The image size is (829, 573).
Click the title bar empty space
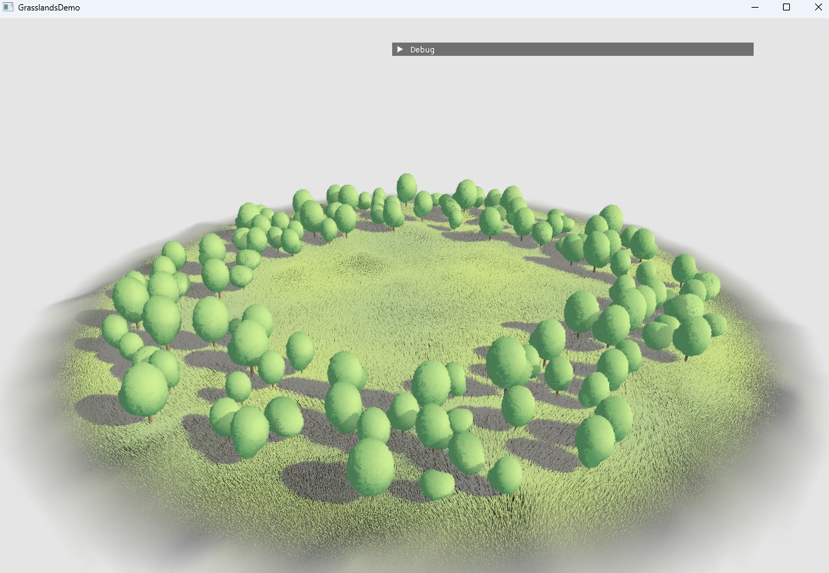click(419, 8)
